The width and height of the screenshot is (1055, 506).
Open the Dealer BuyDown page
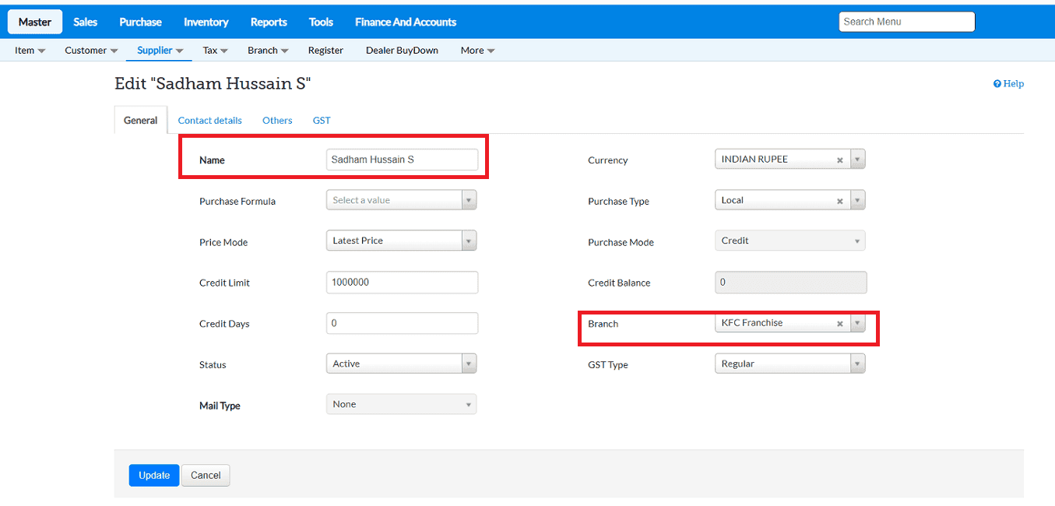click(x=402, y=51)
